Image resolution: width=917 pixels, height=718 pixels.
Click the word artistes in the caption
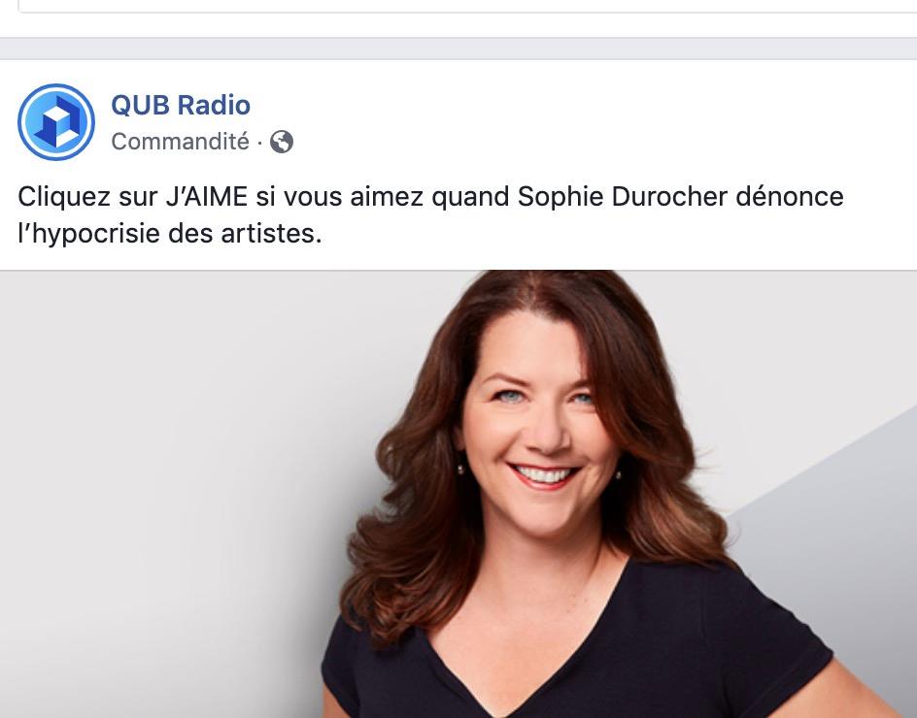[271, 234]
